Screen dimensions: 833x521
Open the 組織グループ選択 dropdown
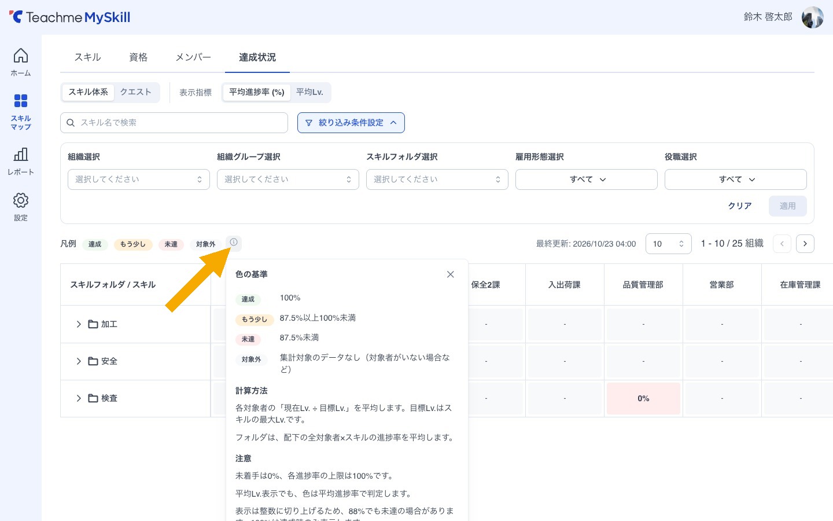tap(288, 179)
